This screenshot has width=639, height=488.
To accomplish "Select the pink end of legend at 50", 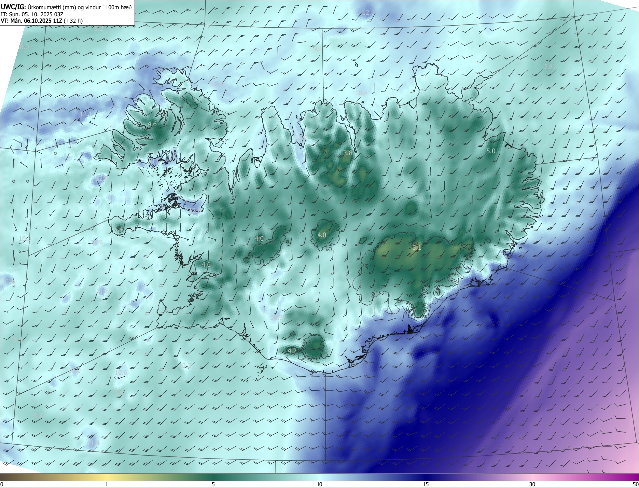I will (x=634, y=477).
